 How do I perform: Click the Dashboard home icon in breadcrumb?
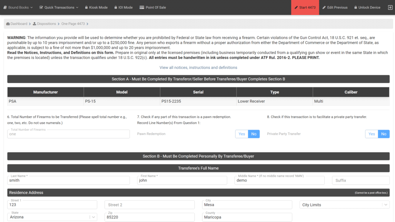coord(8,23)
